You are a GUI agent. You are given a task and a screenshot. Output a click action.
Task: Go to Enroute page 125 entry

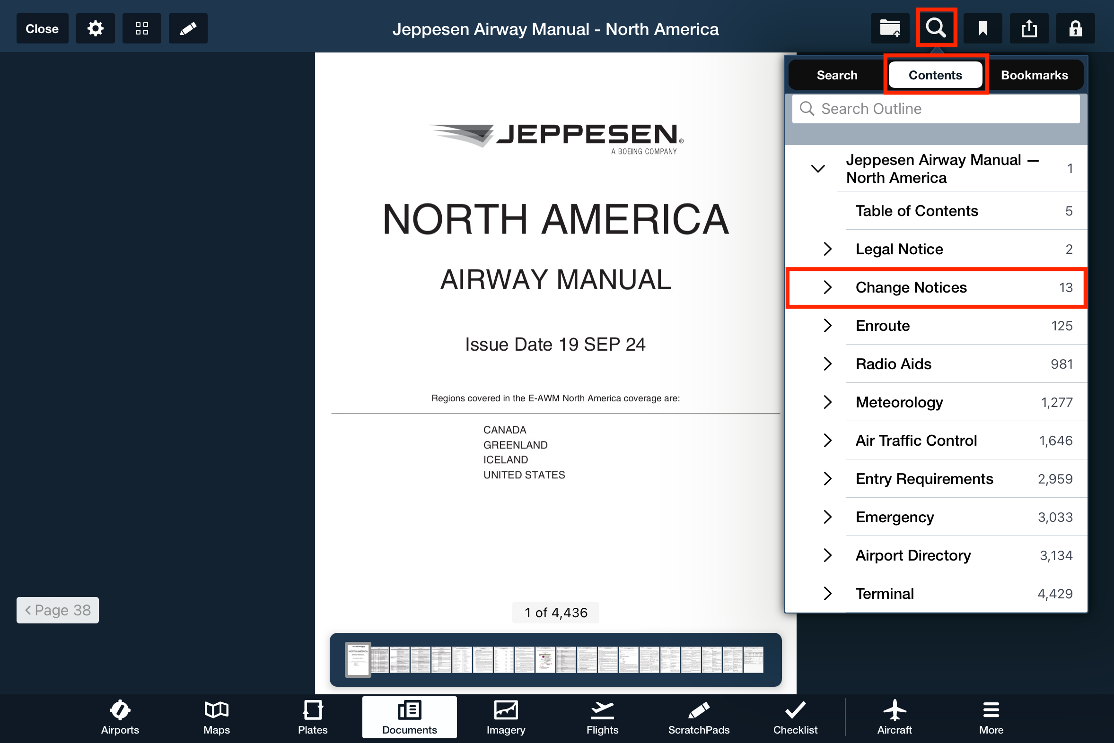pos(936,326)
